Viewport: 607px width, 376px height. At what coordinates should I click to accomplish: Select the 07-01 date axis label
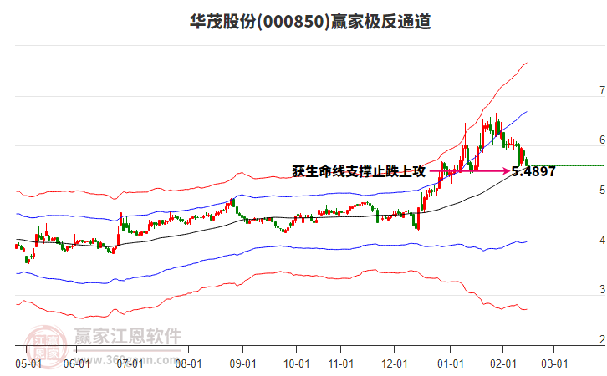pos(130,364)
